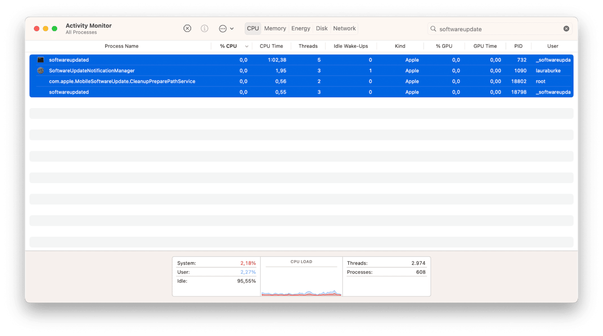The image size is (603, 336).
Task: Click inside the softwareupdate search field
Action: (486, 28)
